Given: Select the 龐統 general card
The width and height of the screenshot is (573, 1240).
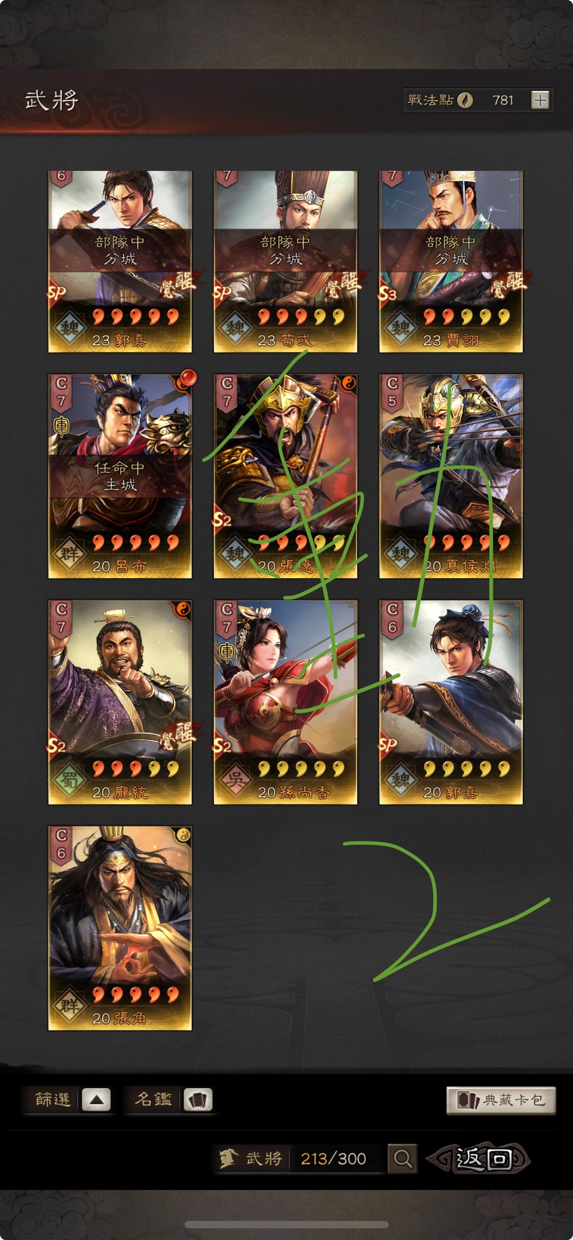Looking at the screenshot, I should pos(120,702).
